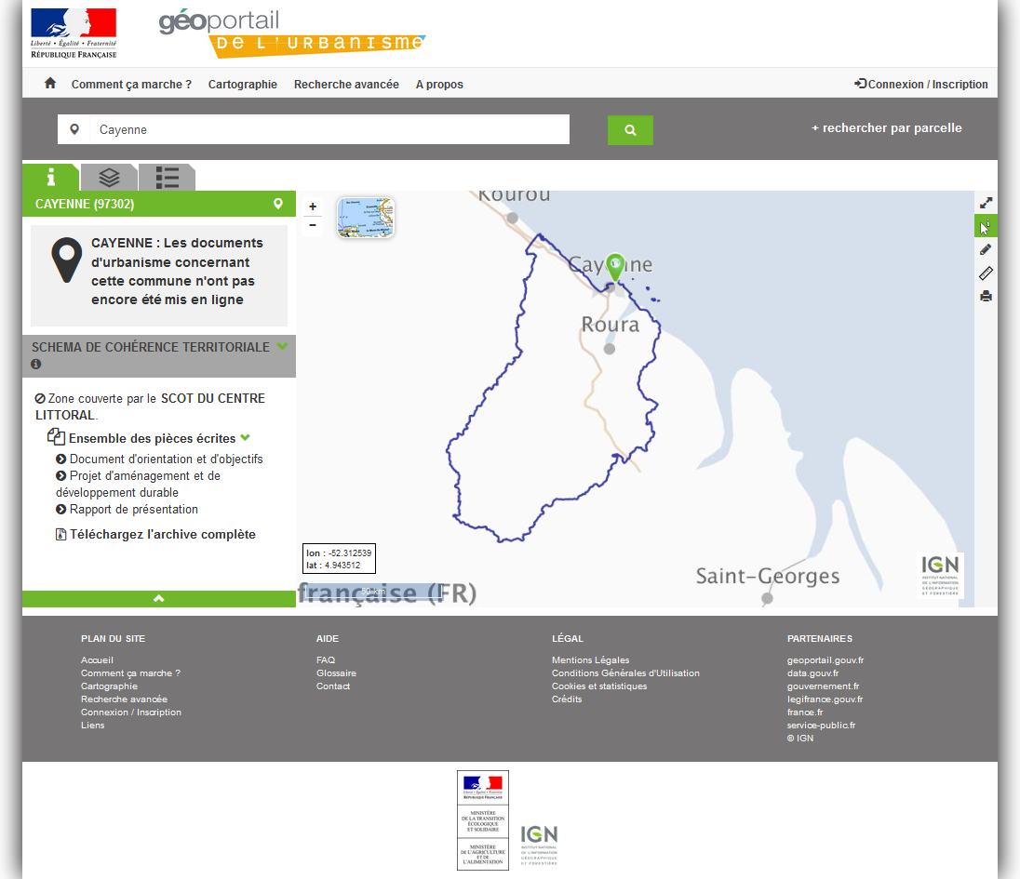
Task: Zoom out on the map
Action: (x=313, y=225)
